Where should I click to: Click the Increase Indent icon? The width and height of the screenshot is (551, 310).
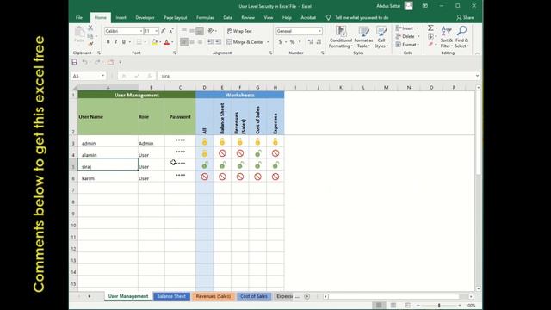pos(218,42)
